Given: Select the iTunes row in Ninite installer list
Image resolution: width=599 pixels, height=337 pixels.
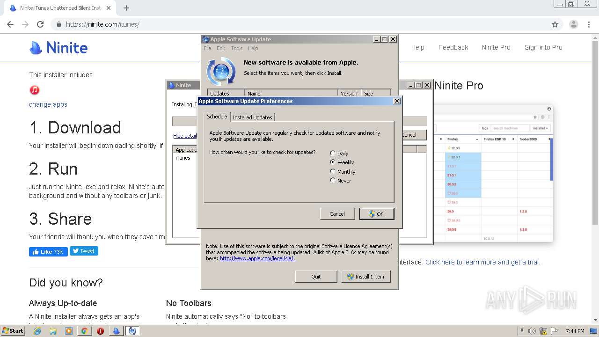Looking at the screenshot, I should [x=183, y=158].
